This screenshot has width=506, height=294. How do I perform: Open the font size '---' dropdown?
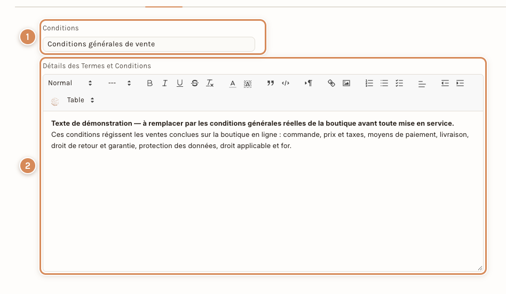(x=120, y=83)
